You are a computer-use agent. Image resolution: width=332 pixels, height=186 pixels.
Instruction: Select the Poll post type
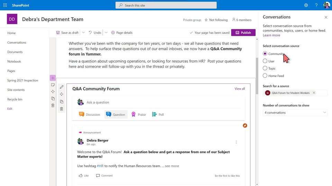point(158,114)
